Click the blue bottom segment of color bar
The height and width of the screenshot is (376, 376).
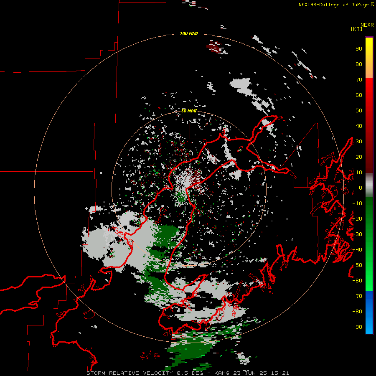(x=369, y=312)
